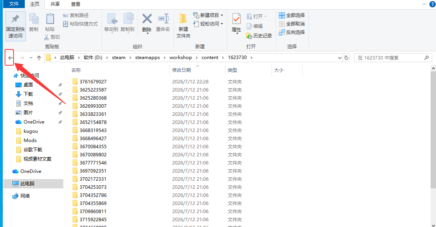Switch to the 查看 ribbon tab
Viewport: 436px width, 227px height.
point(76,4)
